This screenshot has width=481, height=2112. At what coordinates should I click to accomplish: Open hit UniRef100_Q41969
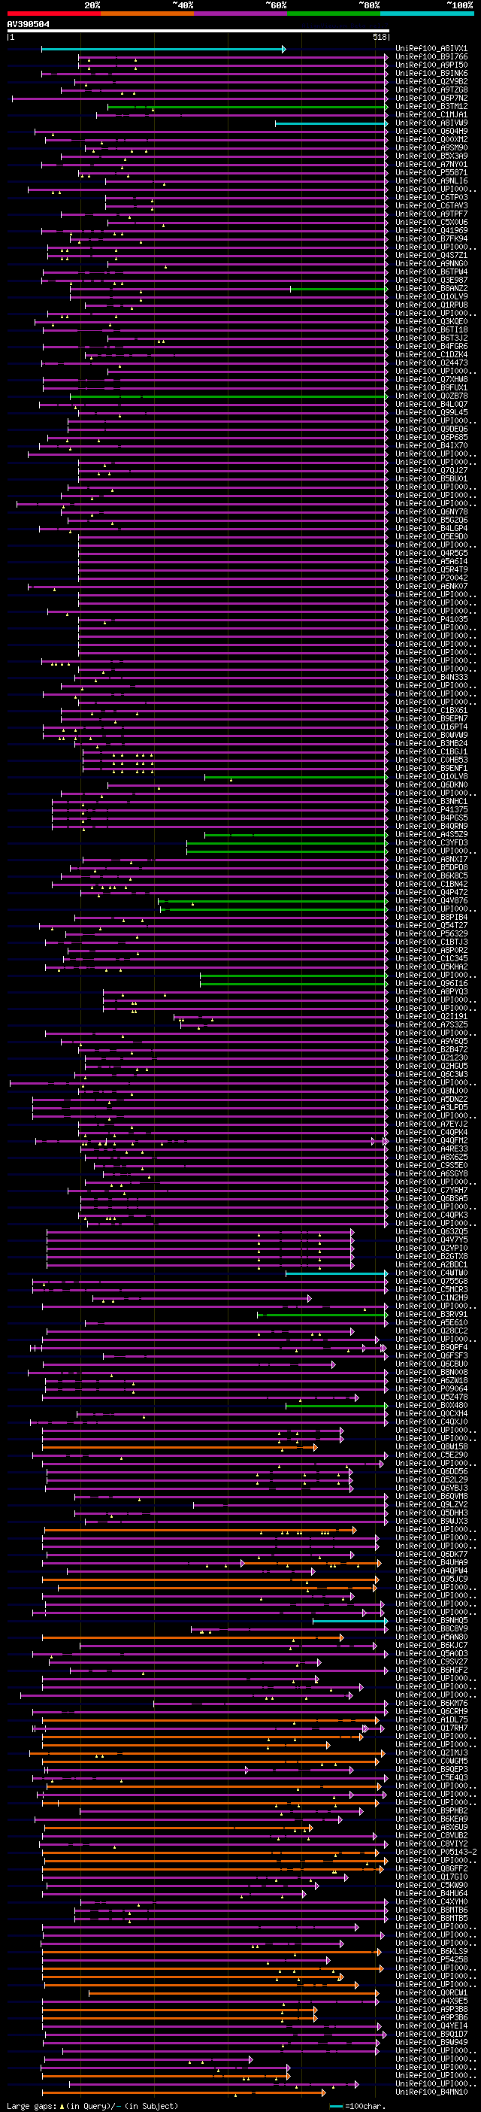[x=431, y=230]
